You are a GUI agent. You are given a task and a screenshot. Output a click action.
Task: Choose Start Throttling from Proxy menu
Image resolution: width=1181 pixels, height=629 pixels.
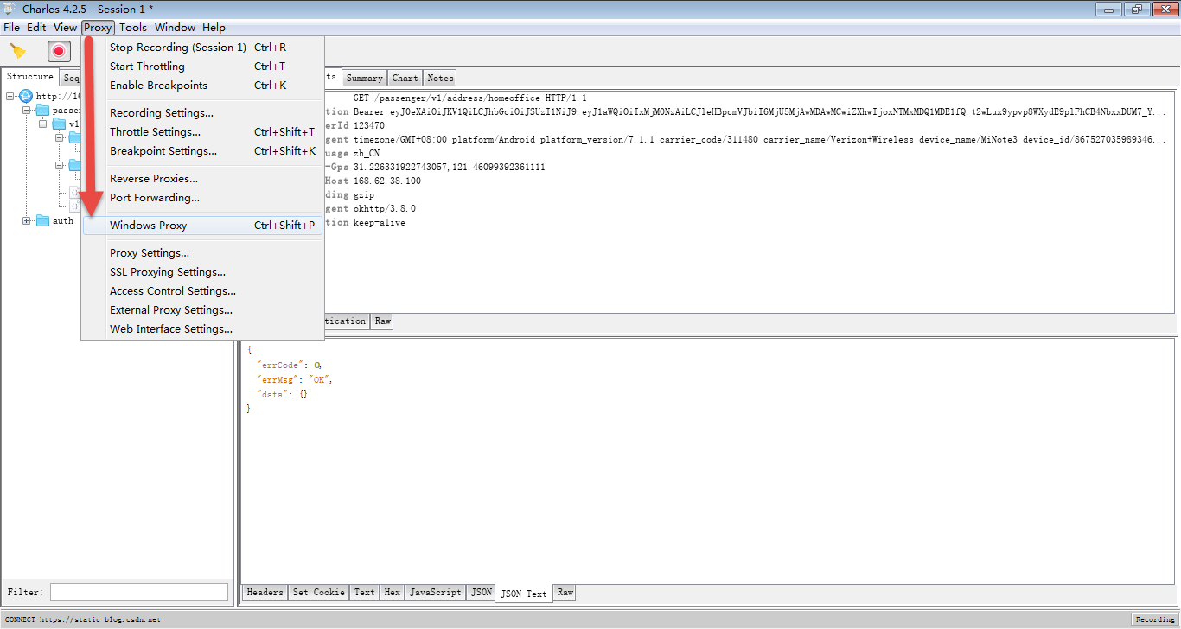tap(202, 67)
